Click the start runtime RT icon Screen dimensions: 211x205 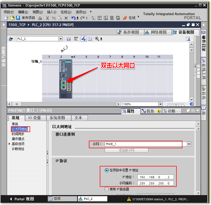118,18
